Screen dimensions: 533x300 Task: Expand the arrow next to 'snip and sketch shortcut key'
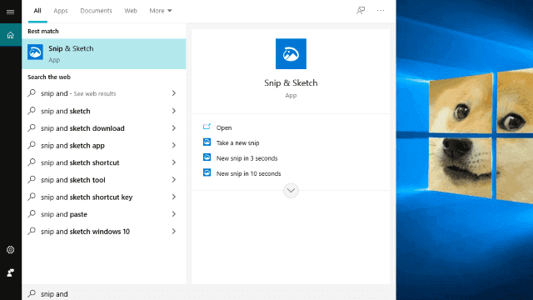pos(174,197)
